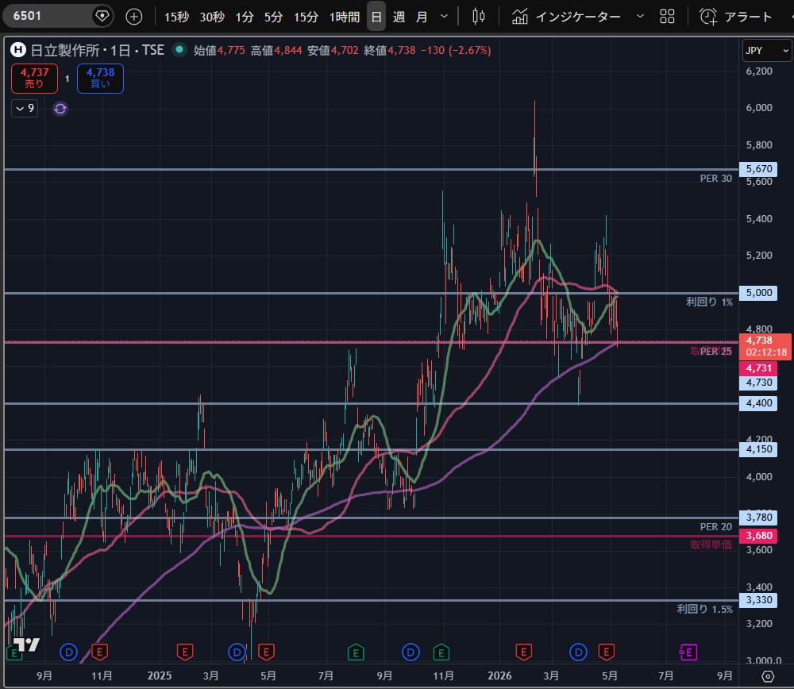Image resolution: width=794 pixels, height=689 pixels.
Task: Switch to the weekly 週 timeframe
Action: [x=399, y=17]
